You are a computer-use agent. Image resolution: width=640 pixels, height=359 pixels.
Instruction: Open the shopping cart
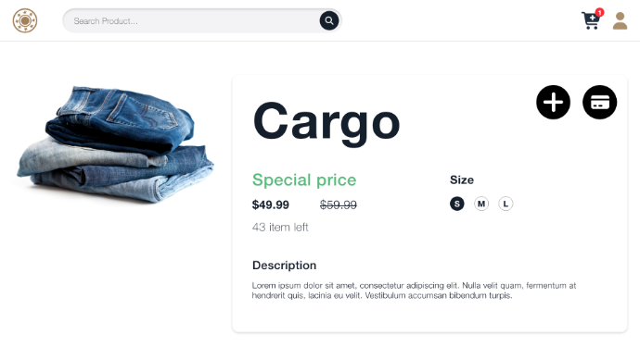590,20
